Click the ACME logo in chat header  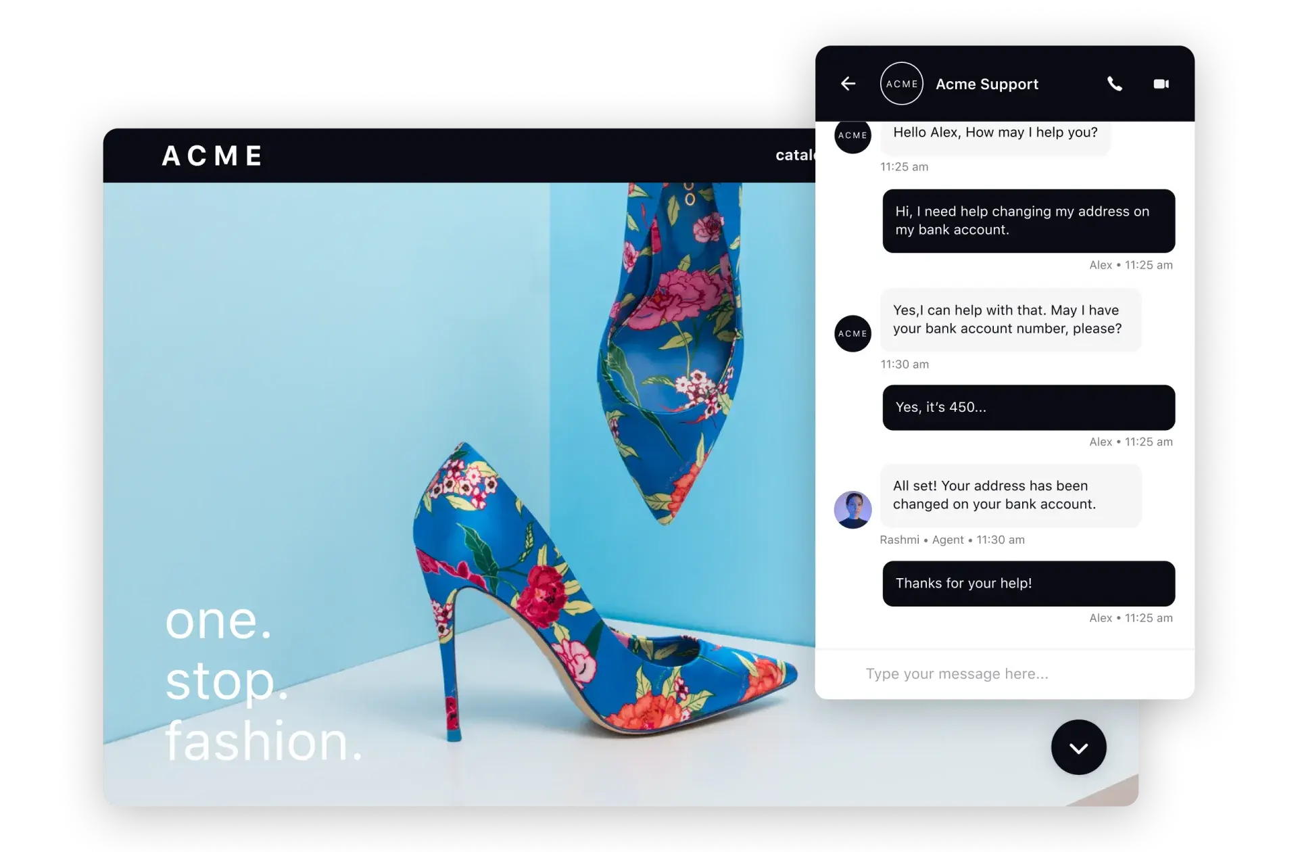902,84
